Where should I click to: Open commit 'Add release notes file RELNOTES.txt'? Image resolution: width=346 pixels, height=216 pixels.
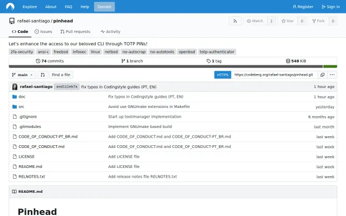click(143, 177)
